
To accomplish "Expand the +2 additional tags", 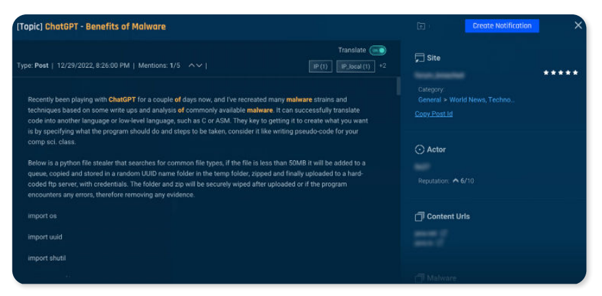I will tap(382, 66).
